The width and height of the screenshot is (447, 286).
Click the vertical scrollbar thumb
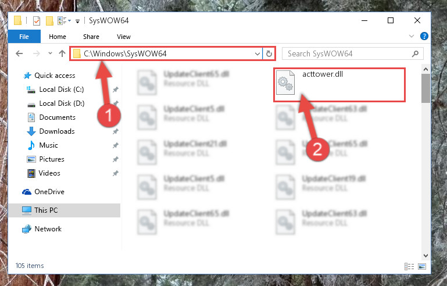425,88
